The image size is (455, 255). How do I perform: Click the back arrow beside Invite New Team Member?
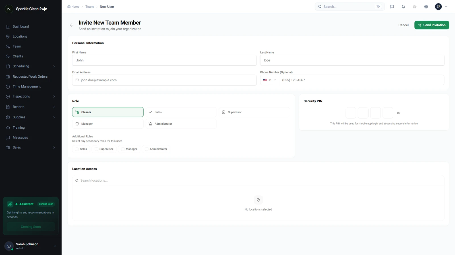tap(72, 25)
